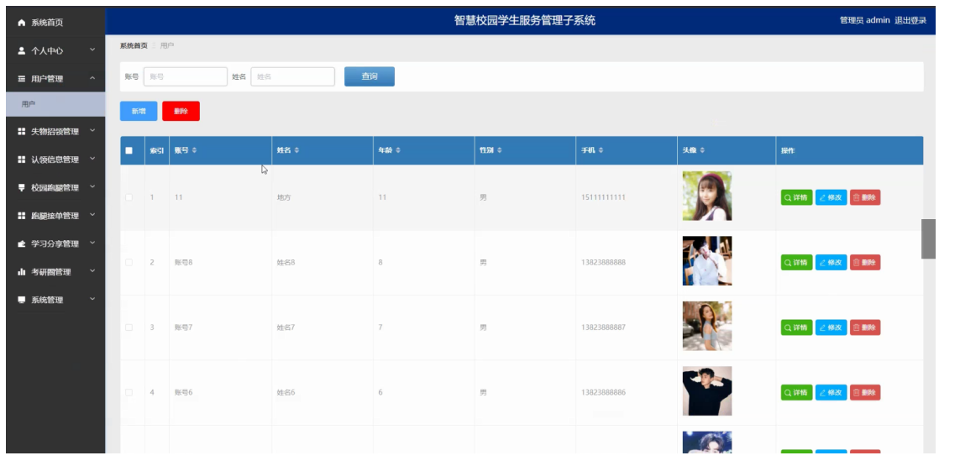Image resolution: width=960 pixels, height=466 pixels.
Task: Click phone number 13823888886
Action: pos(603,392)
